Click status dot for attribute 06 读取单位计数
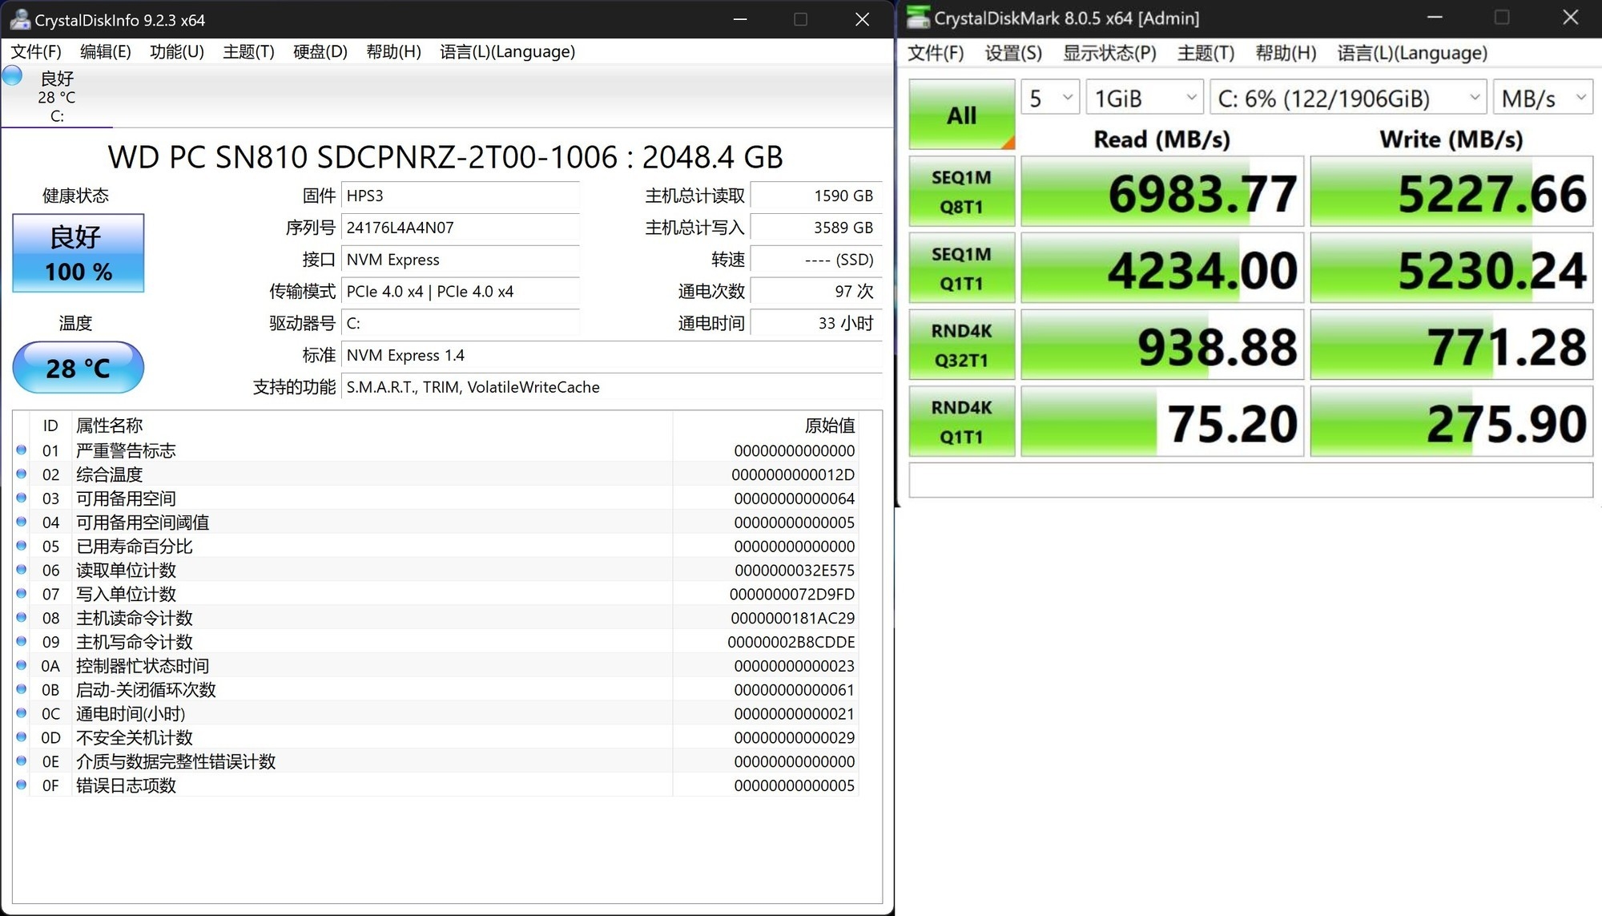Viewport: 1602px width, 916px height. coord(22,570)
